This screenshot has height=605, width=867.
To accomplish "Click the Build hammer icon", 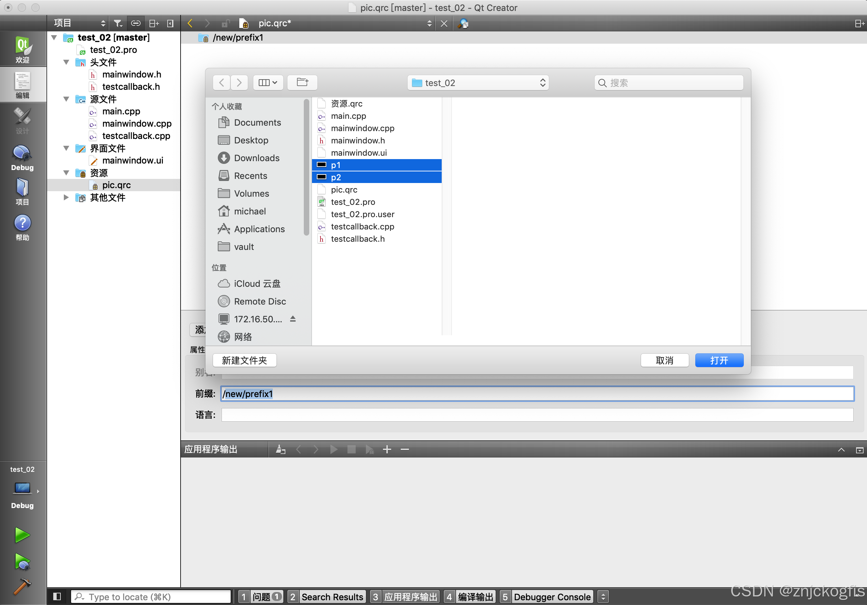I will click(22, 586).
